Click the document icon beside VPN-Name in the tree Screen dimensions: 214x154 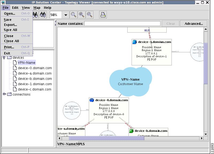pos(15,62)
